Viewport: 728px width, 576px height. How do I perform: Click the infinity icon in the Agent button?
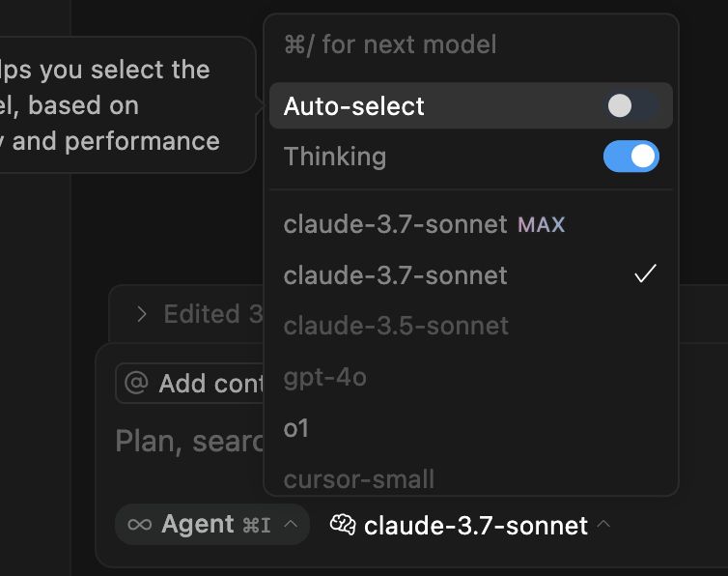[139, 525]
